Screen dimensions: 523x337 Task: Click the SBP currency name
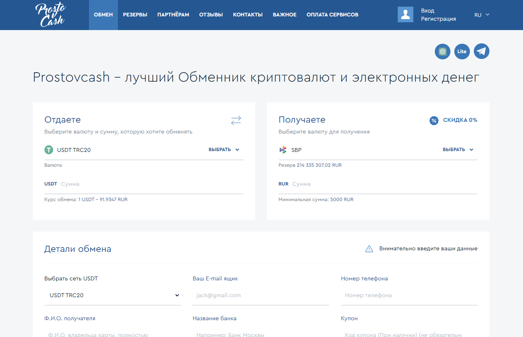[x=296, y=150]
